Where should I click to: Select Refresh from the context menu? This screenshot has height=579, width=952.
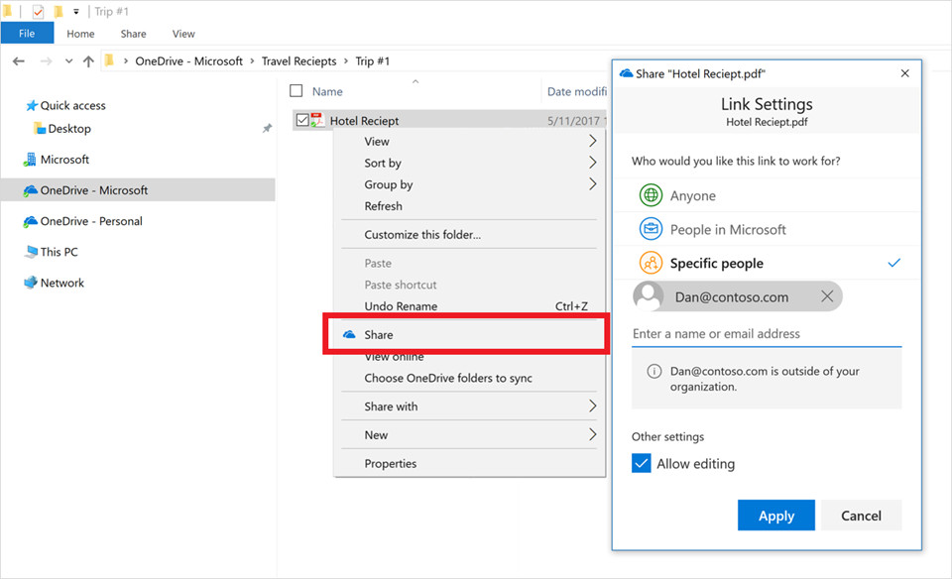click(384, 205)
